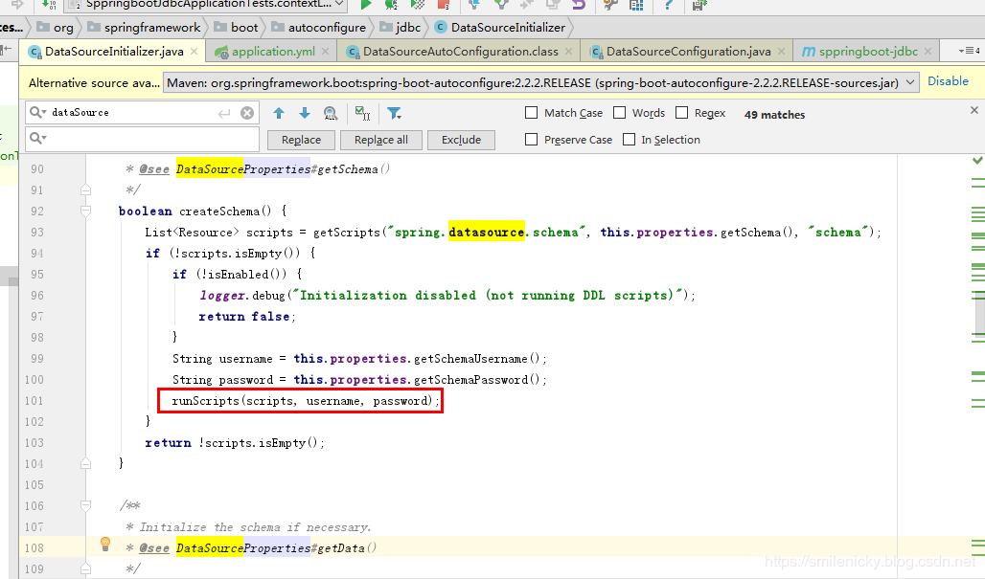
Task: Open help via question mark icon
Action: (x=669, y=5)
